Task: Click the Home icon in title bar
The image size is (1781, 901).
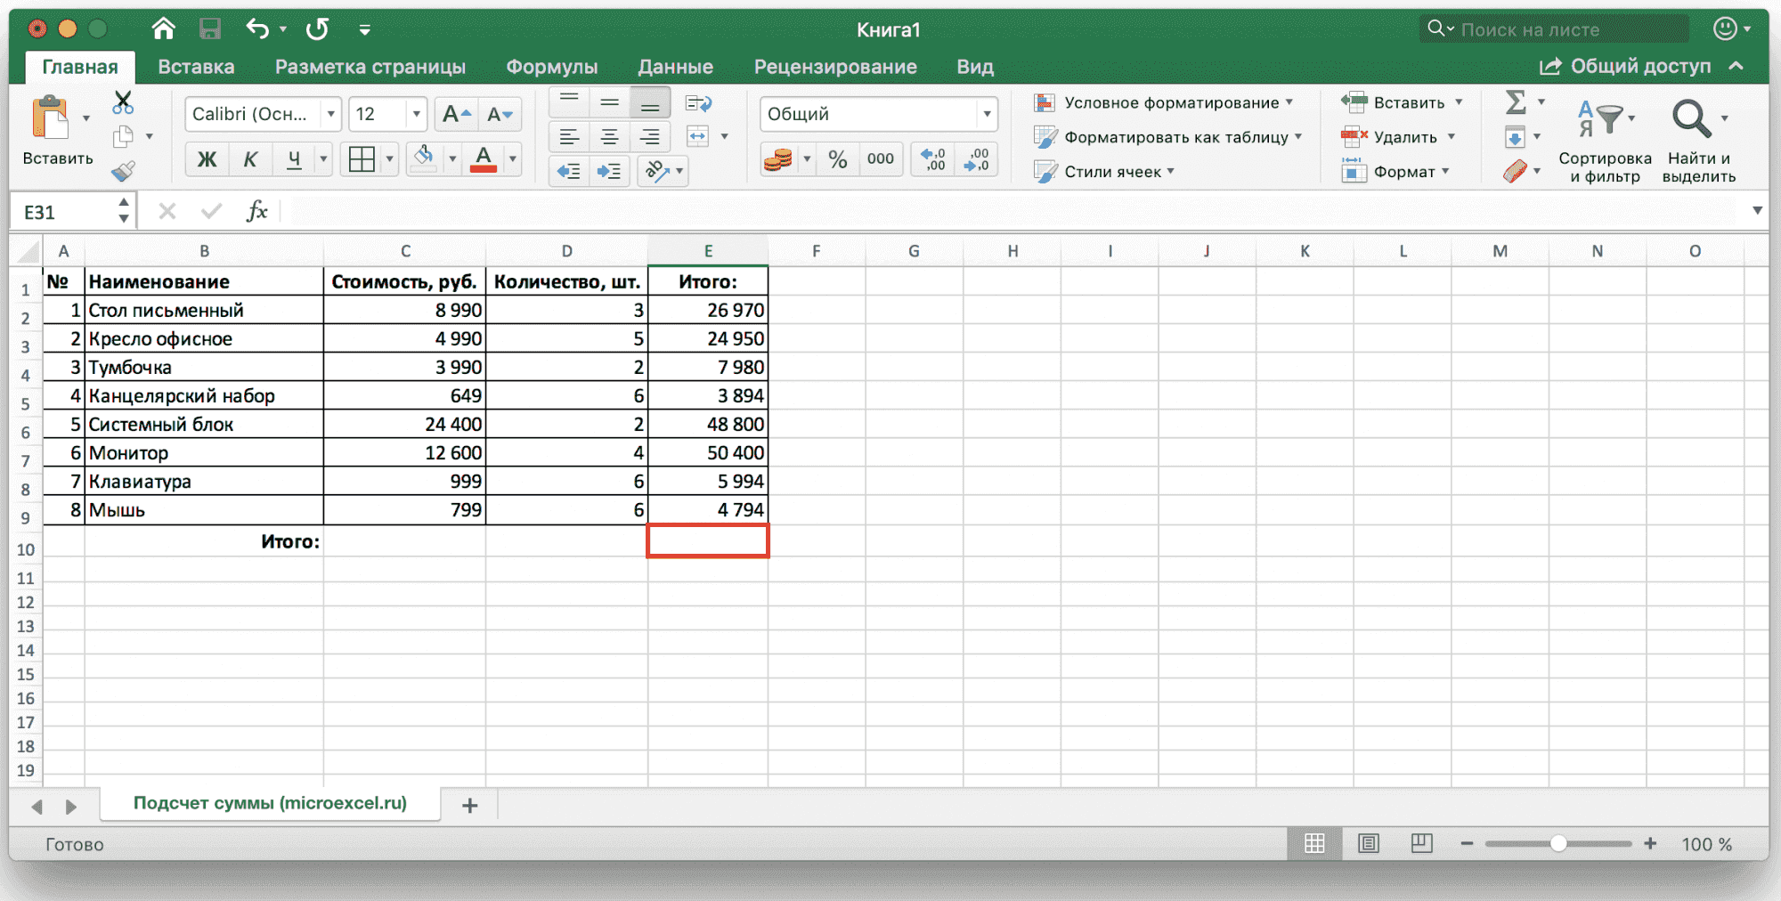Action: [163, 29]
